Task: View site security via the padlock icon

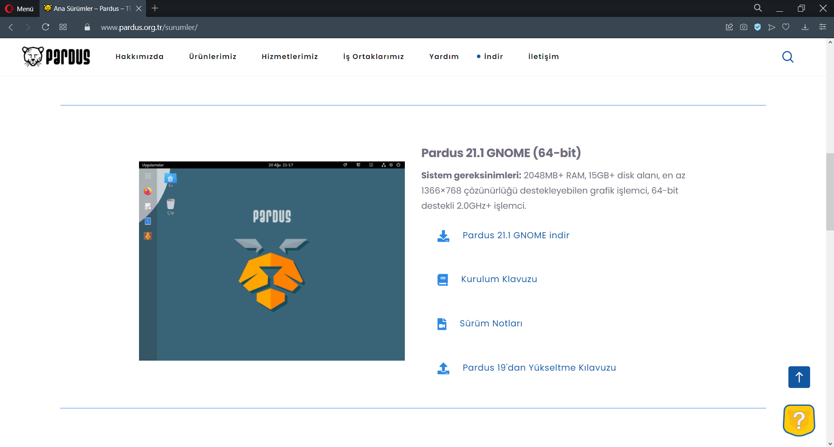Action: coord(87,27)
